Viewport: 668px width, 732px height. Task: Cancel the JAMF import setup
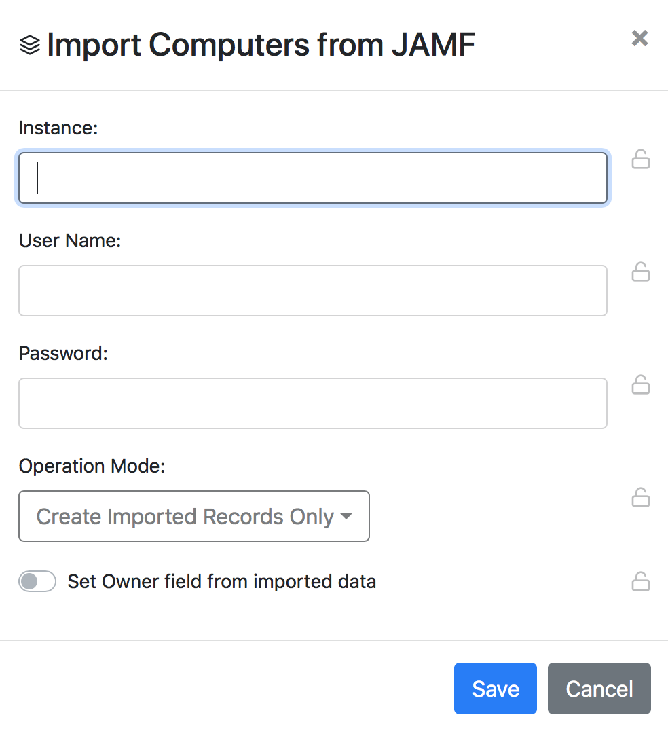(x=599, y=688)
